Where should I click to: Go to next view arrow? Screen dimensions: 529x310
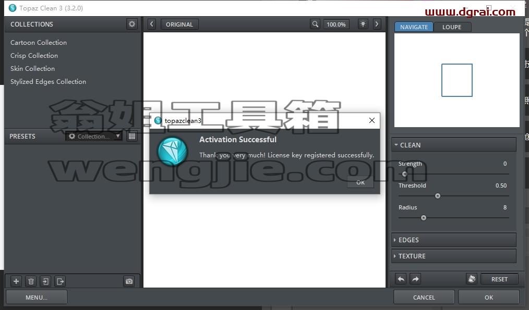pyautogui.click(x=377, y=24)
